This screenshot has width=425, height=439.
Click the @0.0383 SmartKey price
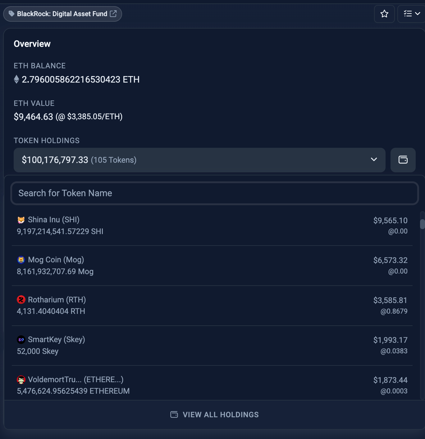coord(394,351)
